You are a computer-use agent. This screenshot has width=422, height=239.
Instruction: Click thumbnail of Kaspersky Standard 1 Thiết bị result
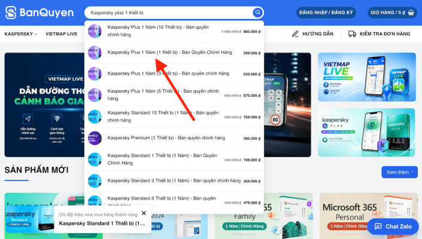pos(95,160)
